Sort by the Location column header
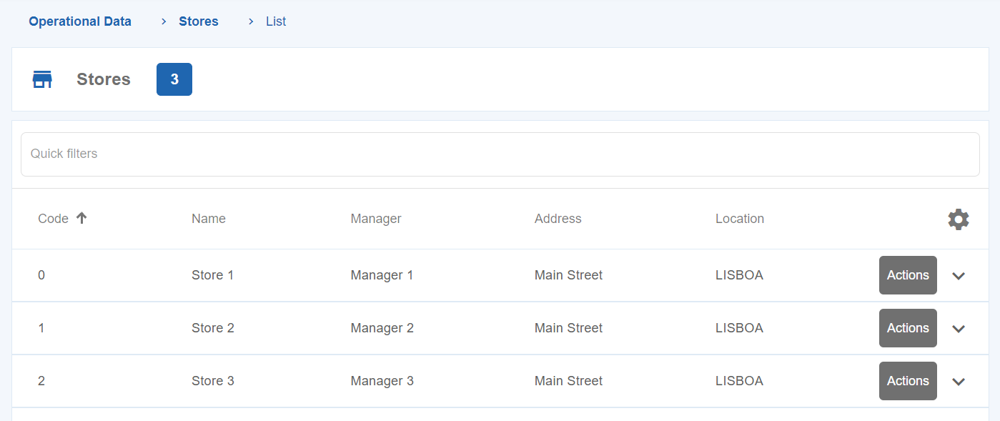1000x421 pixels. [739, 219]
